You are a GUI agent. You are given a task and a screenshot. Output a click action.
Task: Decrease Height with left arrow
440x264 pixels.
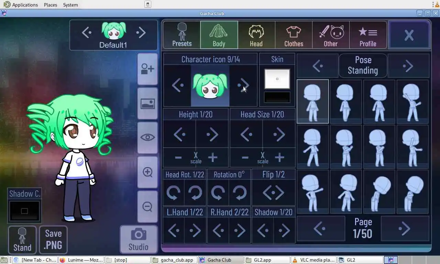(179, 134)
